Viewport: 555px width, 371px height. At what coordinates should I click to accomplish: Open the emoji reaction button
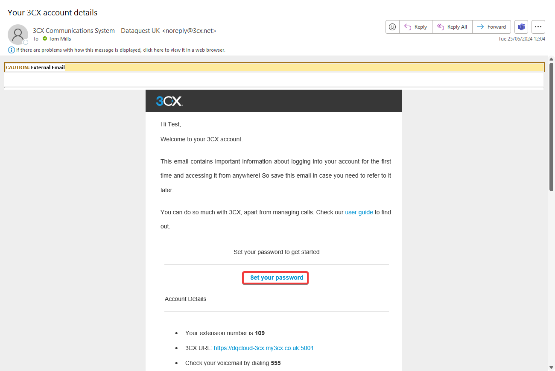coord(392,27)
